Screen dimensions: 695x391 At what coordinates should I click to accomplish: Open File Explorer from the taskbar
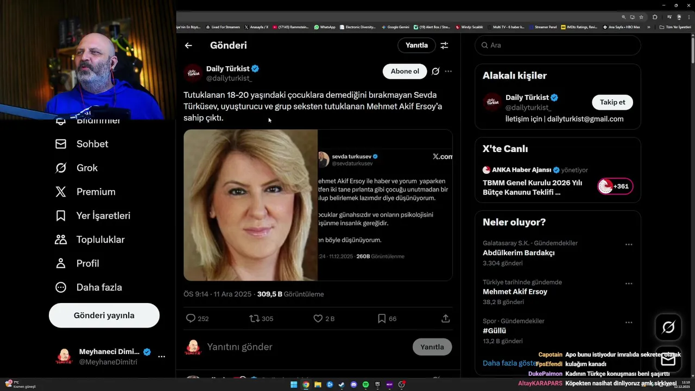pos(318,384)
